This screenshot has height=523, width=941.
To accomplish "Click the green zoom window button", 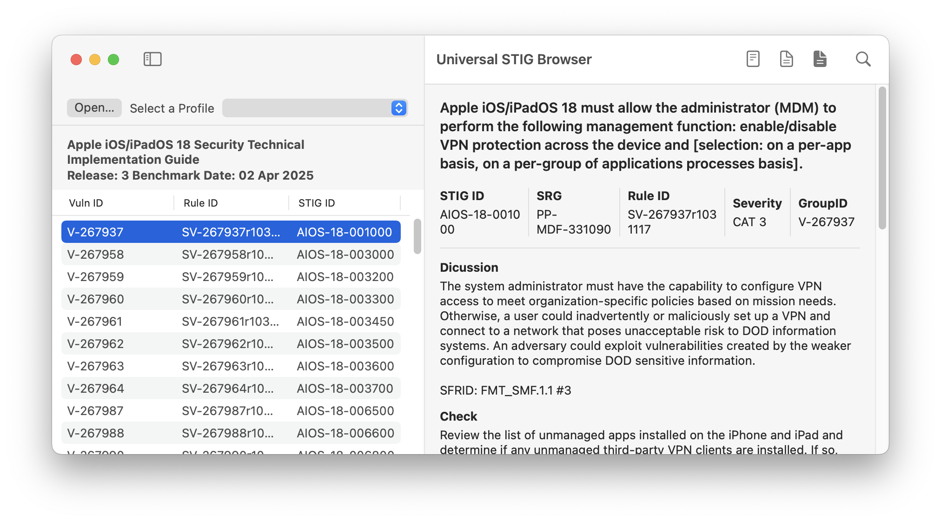I will [113, 60].
